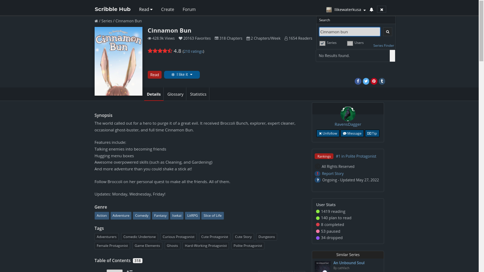Toggle the Series search checkbox
484x272 pixels.
coord(322,43)
